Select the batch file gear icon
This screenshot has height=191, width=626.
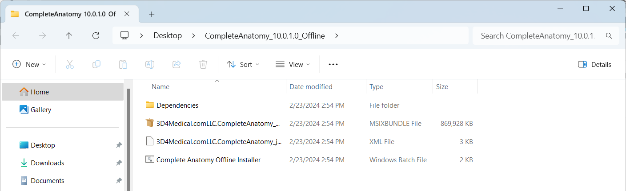point(149,159)
